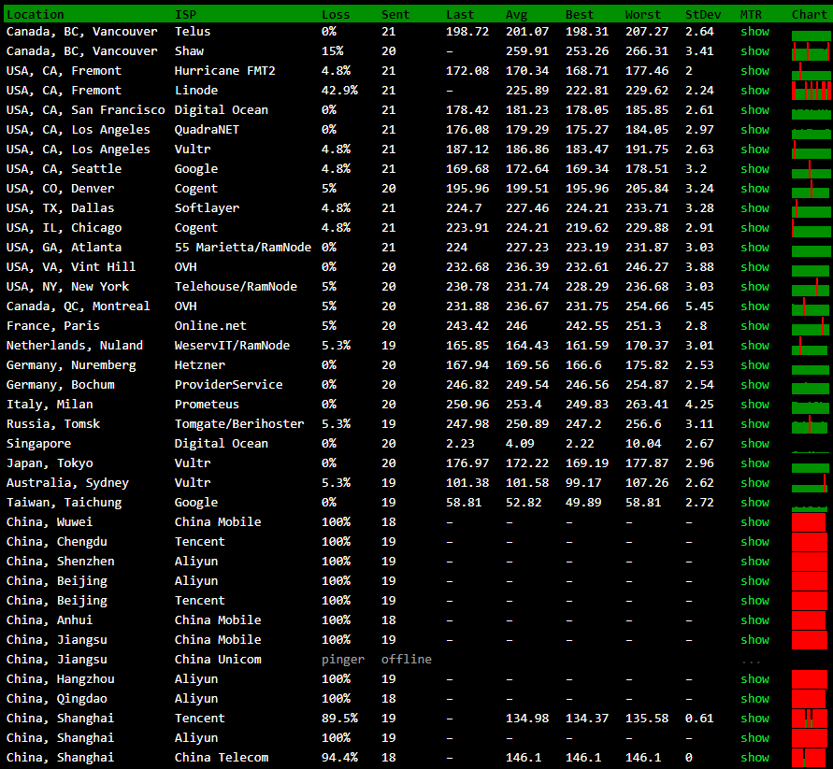Select the 'pinger' text in China Unicom row
The width and height of the screenshot is (833, 769).
[343, 659]
